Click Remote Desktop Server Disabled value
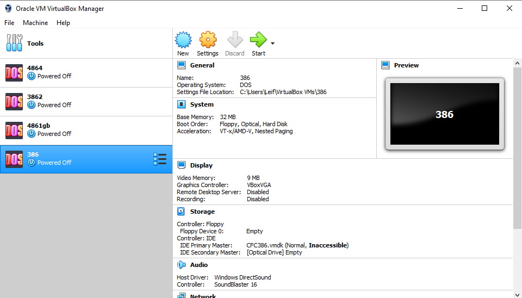The width and height of the screenshot is (522, 298). (x=258, y=192)
